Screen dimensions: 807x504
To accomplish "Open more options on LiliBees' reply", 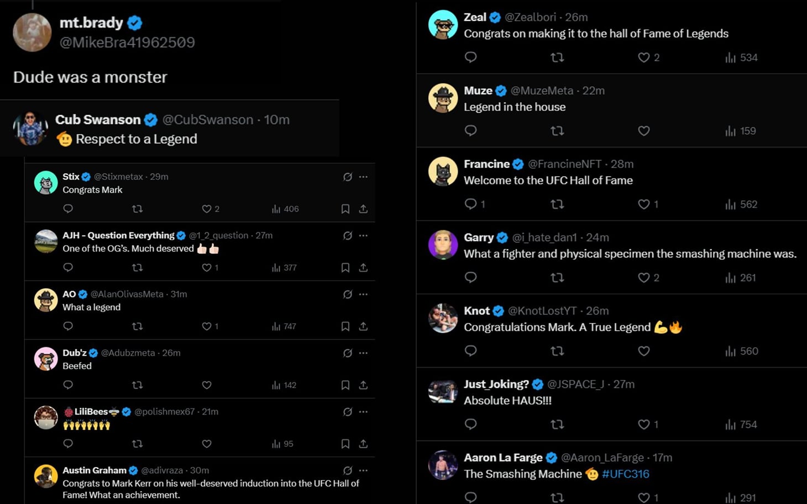I will 363,412.
